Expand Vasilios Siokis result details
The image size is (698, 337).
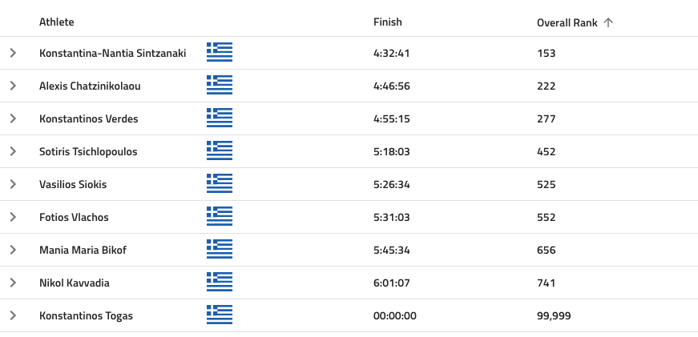click(x=13, y=184)
